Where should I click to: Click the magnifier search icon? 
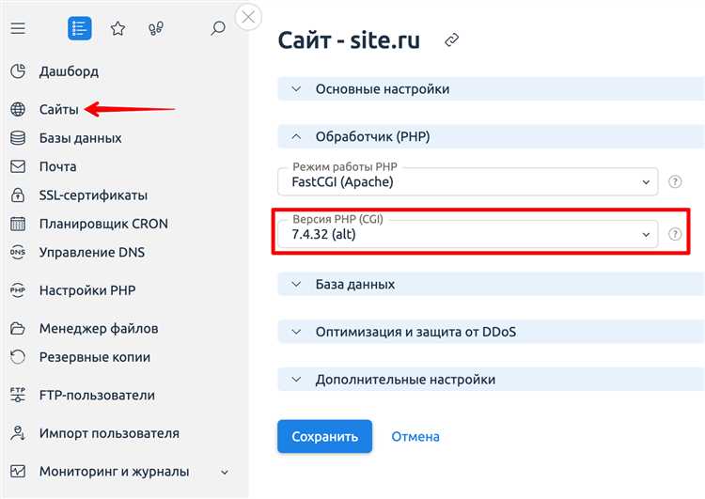coord(218,28)
